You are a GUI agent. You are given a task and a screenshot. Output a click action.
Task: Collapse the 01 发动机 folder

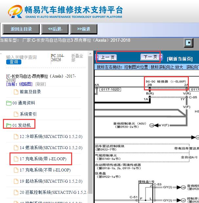(21, 125)
